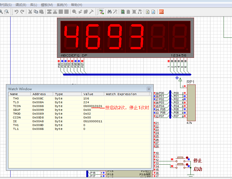This screenshot has height=179, width=232.
Task: Toggle the latch dot on 启动 button
Action: tap(187, 165)
